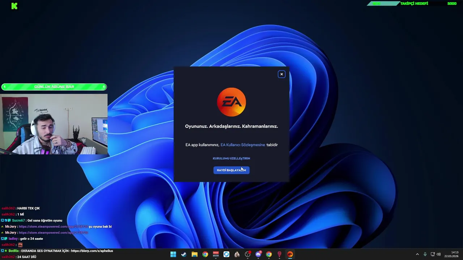Screen dimensions: 463x260
Task: Click the green Kick logo
Action: [14, 6]
